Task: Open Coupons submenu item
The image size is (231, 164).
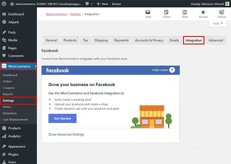Action: coord(9,88)
